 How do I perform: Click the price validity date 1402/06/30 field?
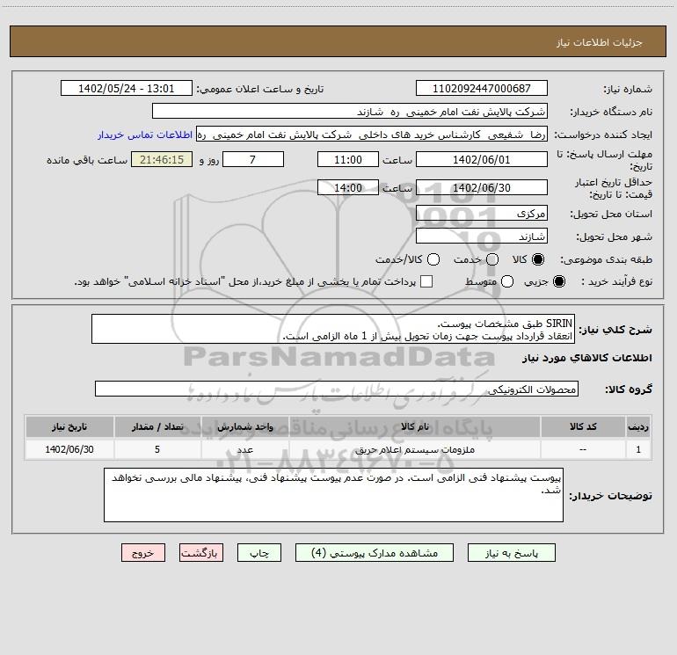[482, 187]
